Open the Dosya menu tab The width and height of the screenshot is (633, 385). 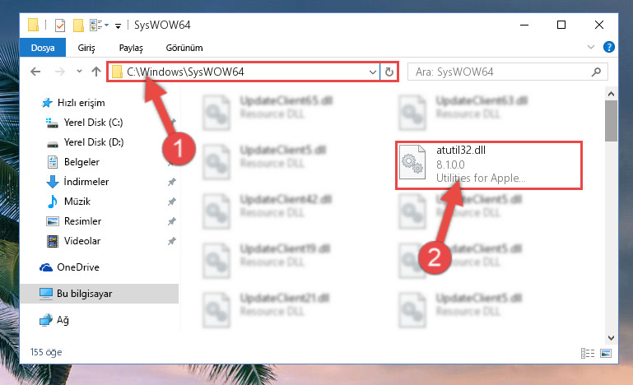point(43,48)
